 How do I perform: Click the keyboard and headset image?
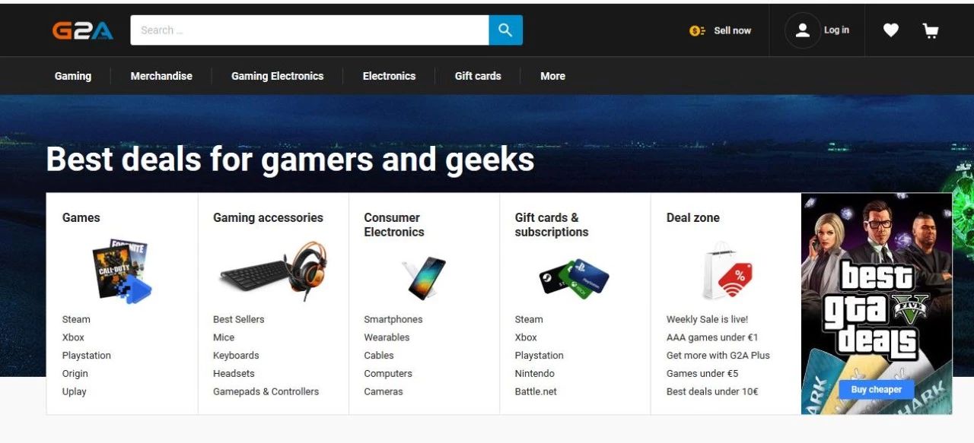tap(273, 272)
